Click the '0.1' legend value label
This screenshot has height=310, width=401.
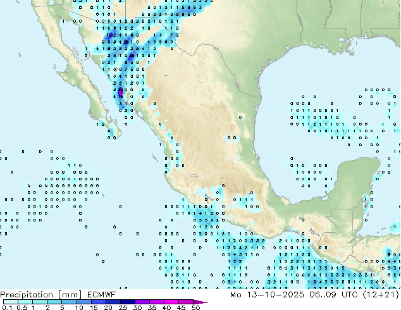7,307
